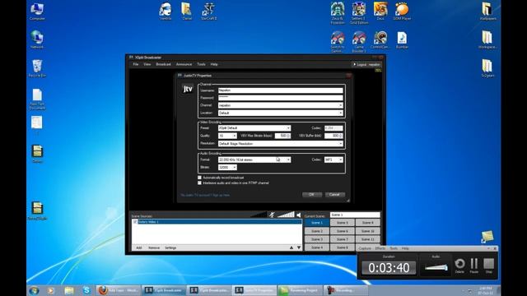Open the Broadcast menu in XSplit
527x296 pixels.
(163, 64)
